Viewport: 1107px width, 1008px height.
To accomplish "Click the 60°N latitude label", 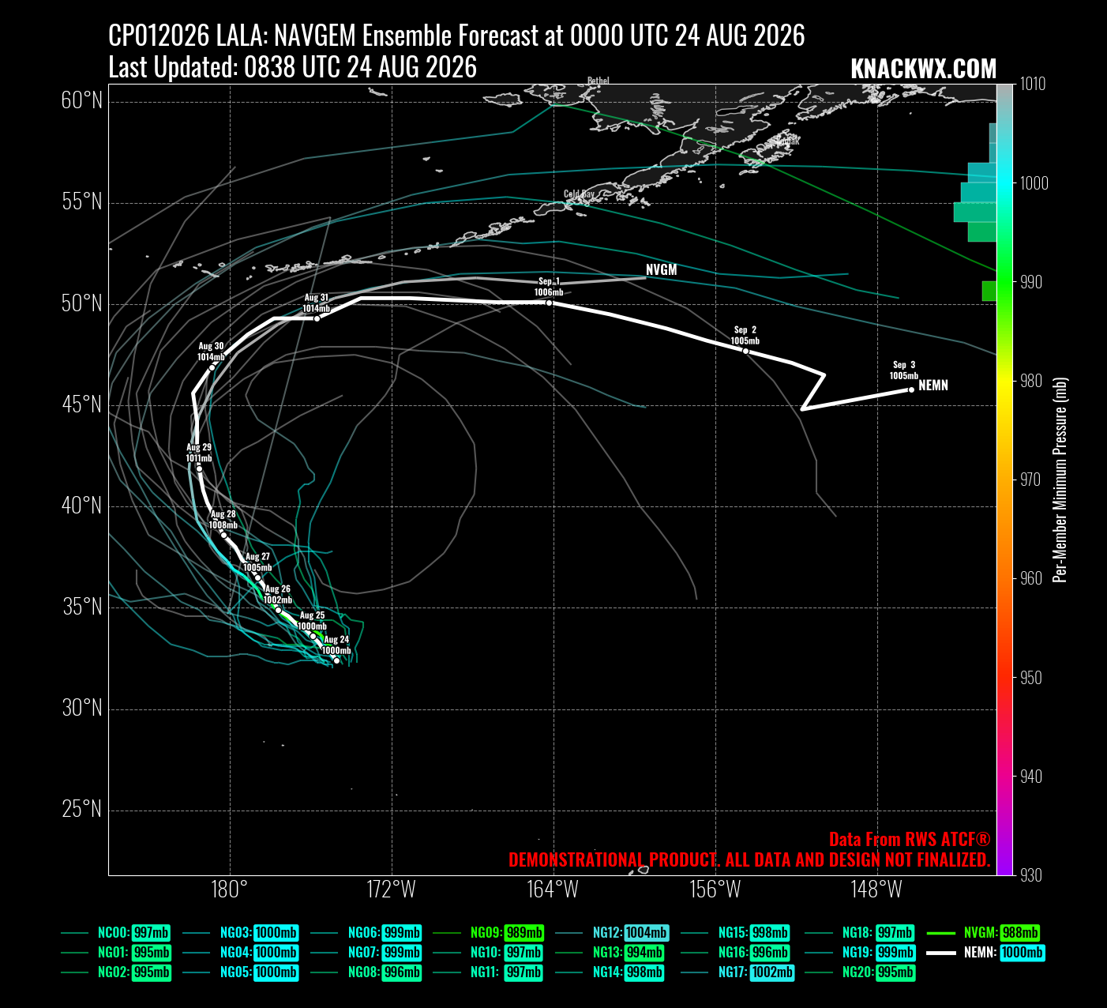I will 82,101.
